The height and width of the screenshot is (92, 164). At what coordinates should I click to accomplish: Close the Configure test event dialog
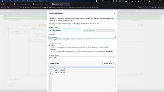tap(115, 13)
